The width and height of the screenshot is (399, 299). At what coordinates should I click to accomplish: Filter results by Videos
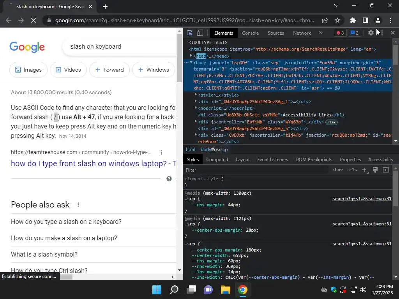(x=68, y=70)
